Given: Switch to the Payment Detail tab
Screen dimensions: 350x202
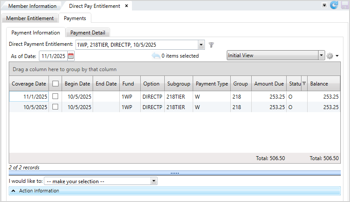Looking at the screenshot, I should point(87,33).
